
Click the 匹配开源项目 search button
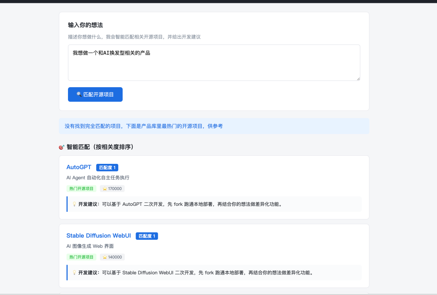(x=95, y=94)
